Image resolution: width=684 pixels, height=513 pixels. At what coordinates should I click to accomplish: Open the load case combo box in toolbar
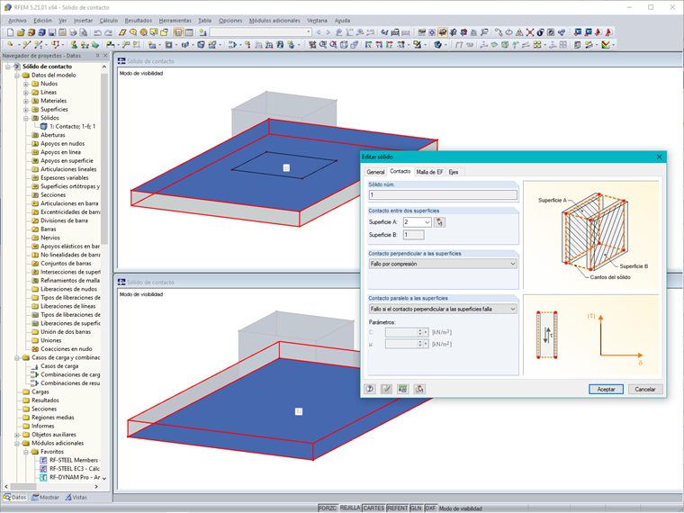[260, 32]
